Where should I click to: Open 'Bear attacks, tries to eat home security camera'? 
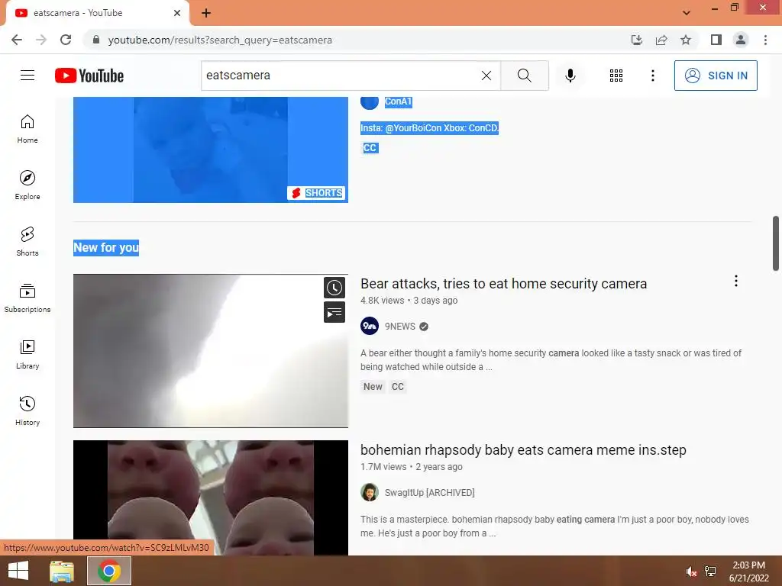(503, 284)
